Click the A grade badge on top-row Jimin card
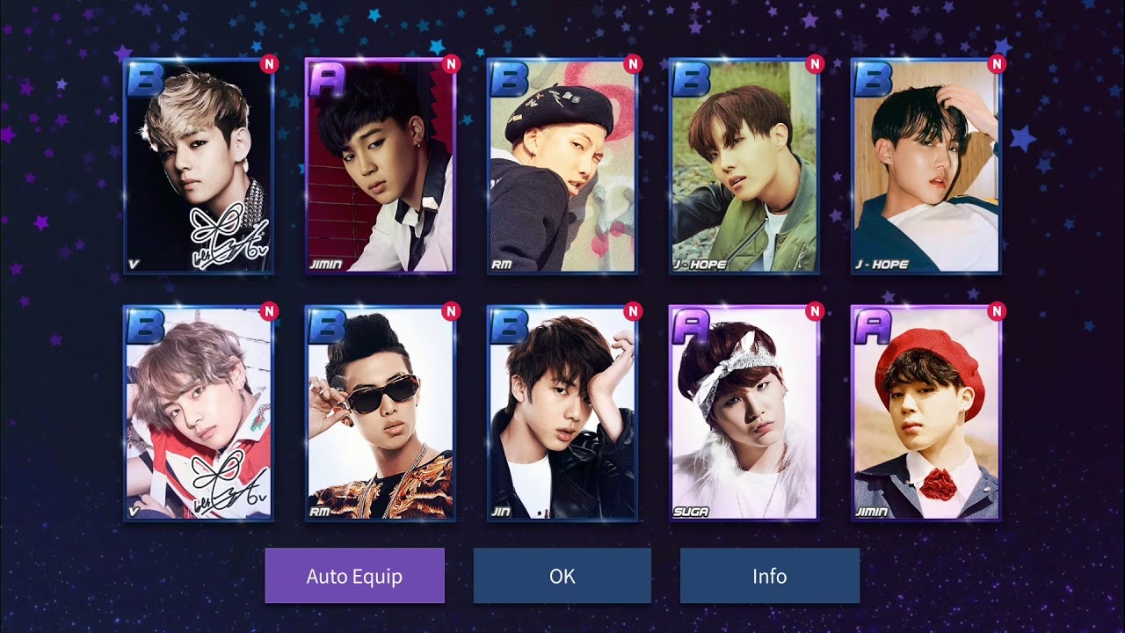Viewport: 1125px width, 633px height. coord(326,79)
